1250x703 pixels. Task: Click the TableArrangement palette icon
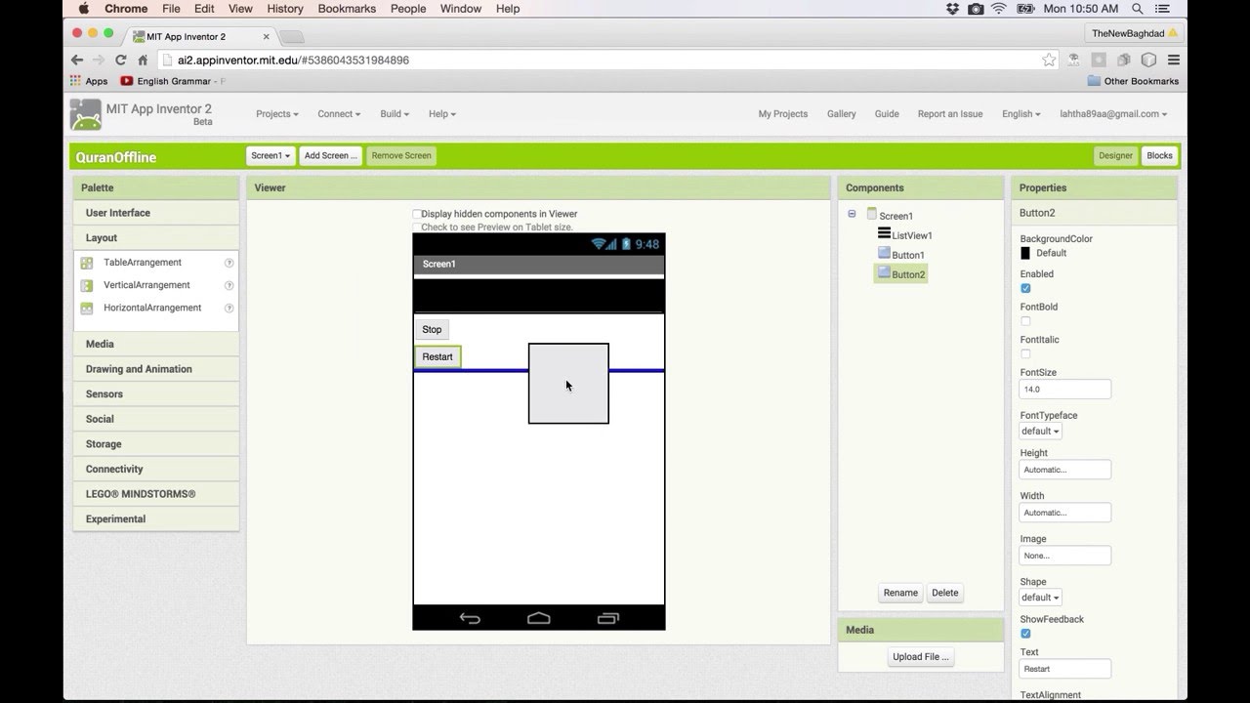point(87,263)
